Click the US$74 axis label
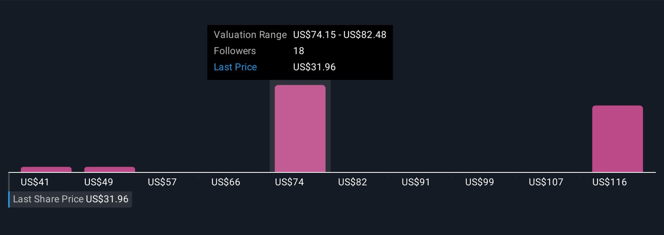Image resolution: width=664 pixels, height=235 pixels. [290, 182]
